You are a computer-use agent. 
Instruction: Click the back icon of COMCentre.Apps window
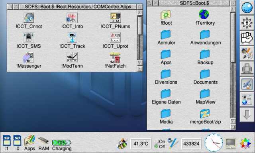10,7
